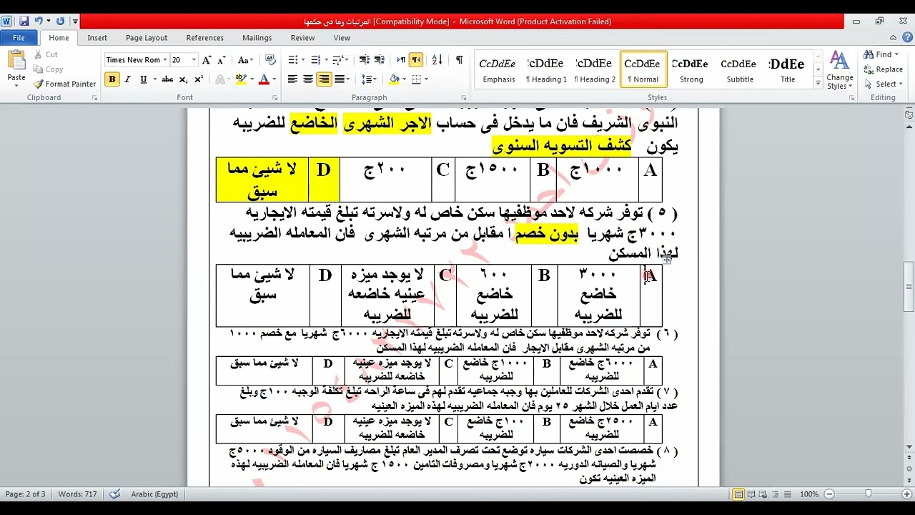Screen dimensions: 915x515
Task: Open borders dropdown arrow
Action: [427, 79]
